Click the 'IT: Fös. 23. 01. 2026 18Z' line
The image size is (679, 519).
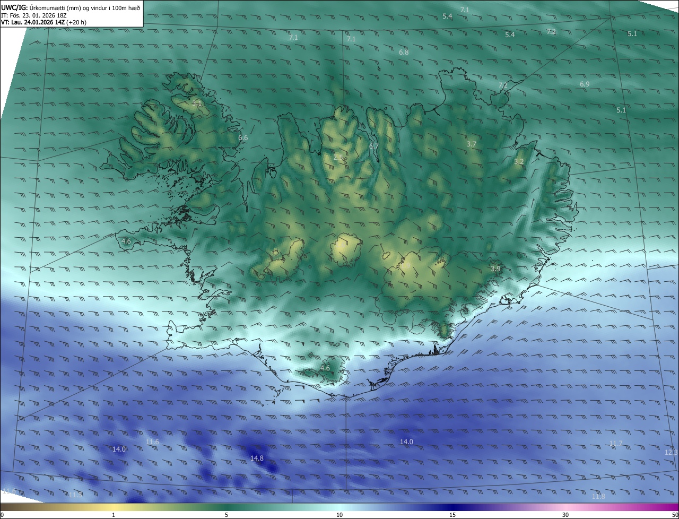pos(33,15)
